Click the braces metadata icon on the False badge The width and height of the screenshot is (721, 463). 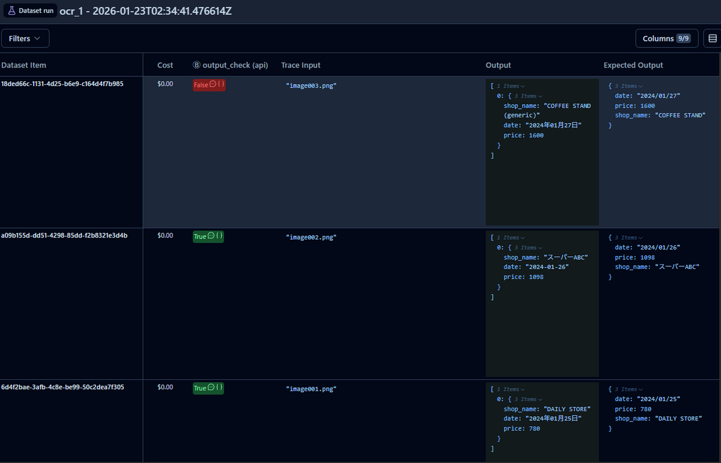click(221, 85)
